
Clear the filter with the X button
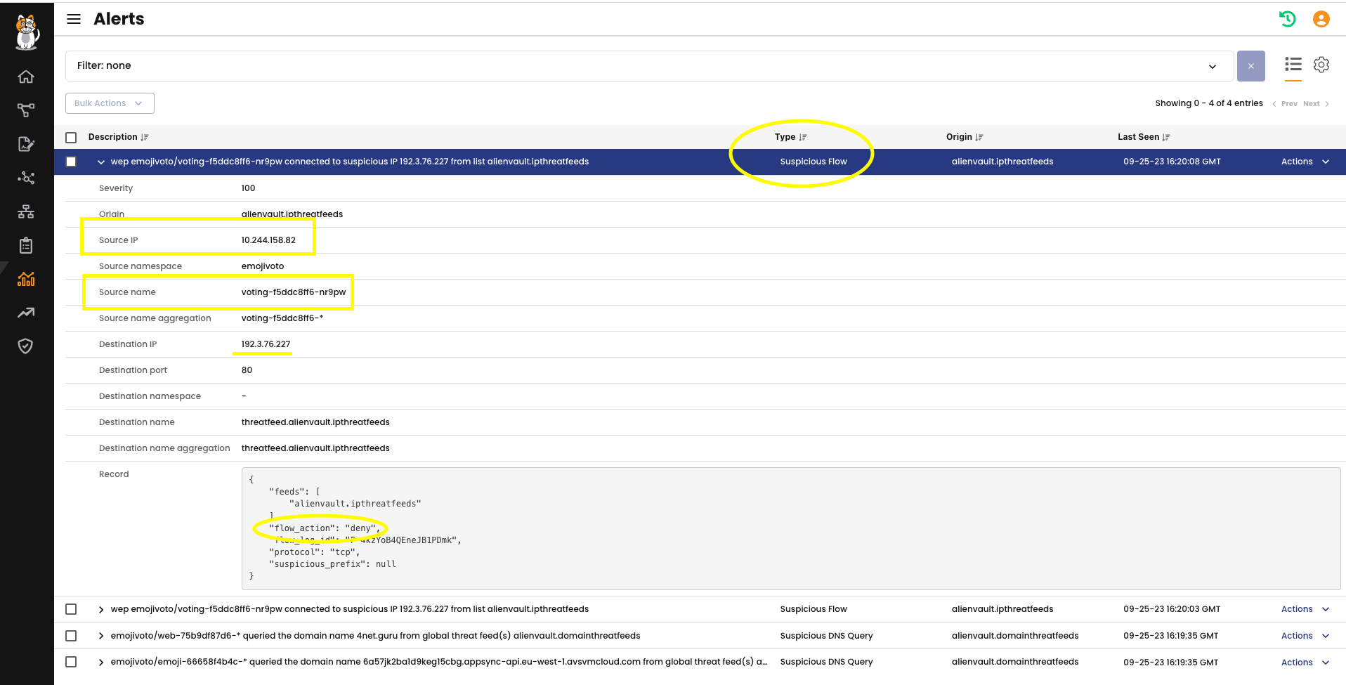point(1251,66)
